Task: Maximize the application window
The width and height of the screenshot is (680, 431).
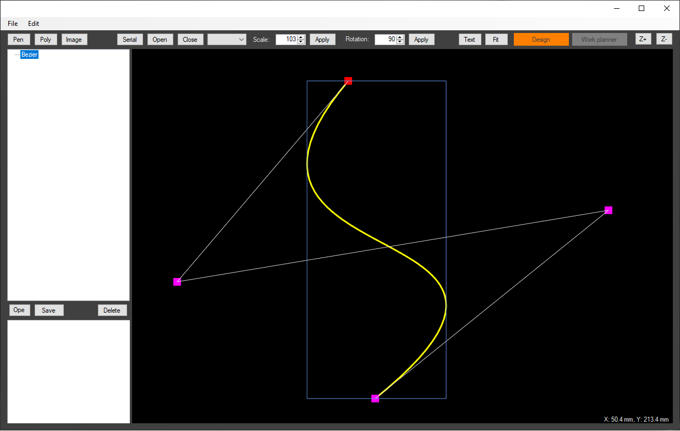Action: 641,8
